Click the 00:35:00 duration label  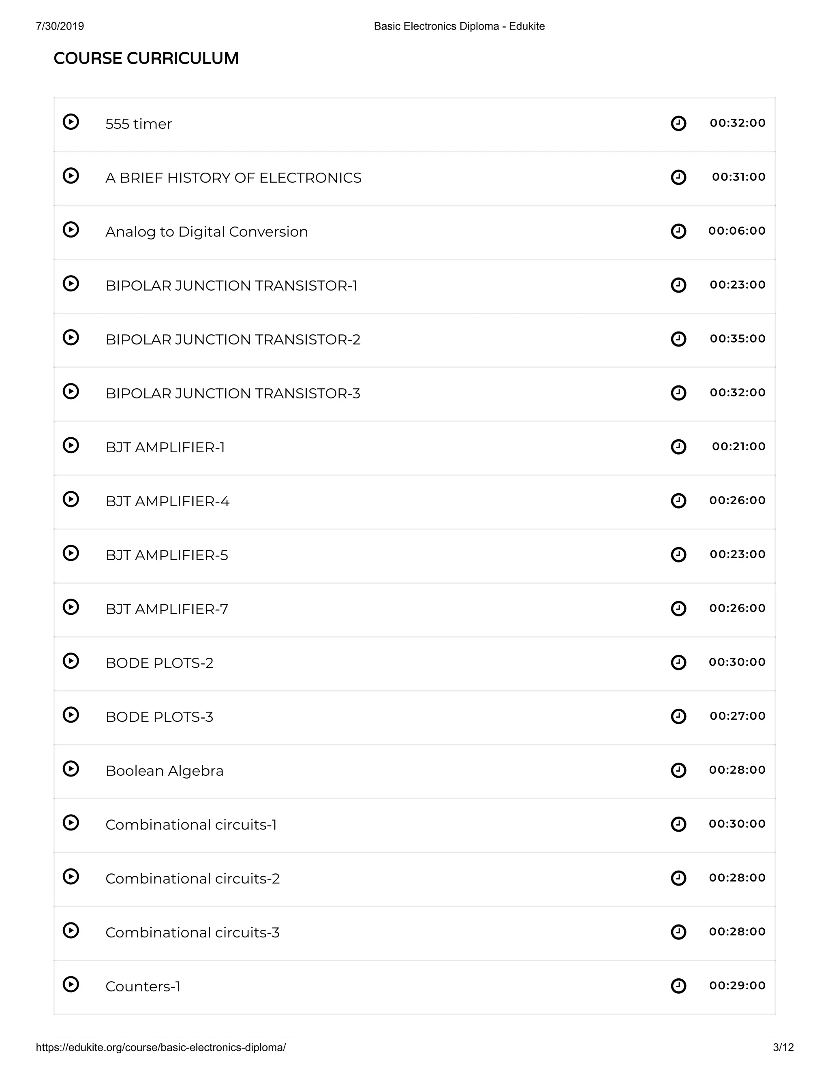click(738, 338)
